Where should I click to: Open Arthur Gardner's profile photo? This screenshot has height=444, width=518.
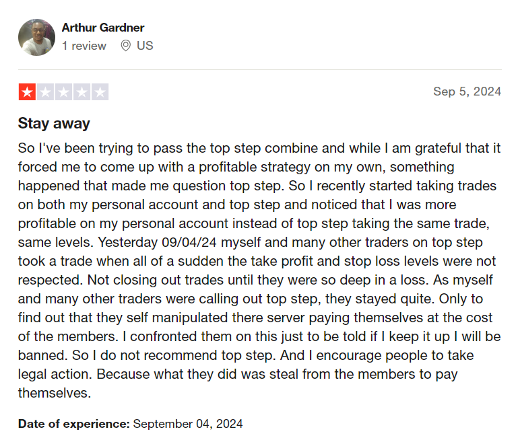[x=36, y=37]
